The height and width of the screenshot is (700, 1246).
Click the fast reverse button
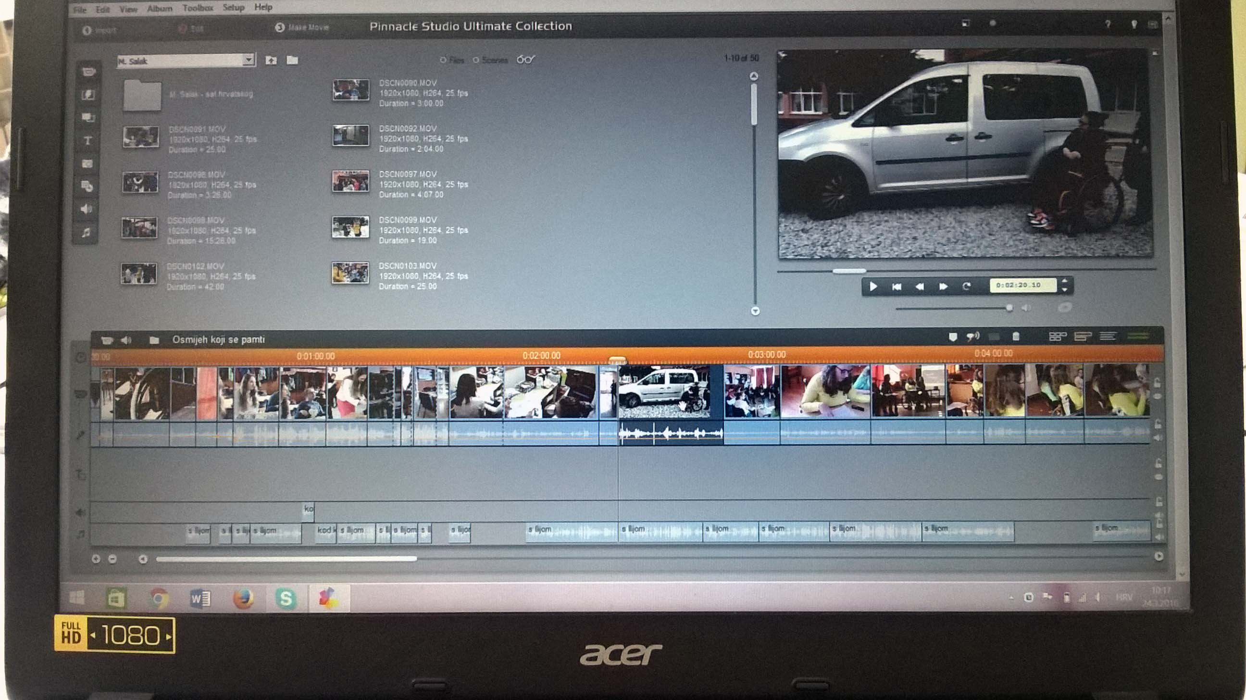(x=920, y=287)
